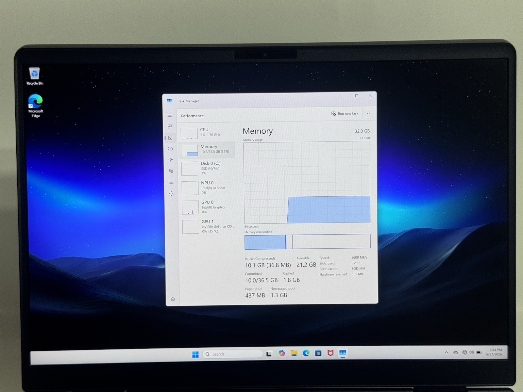Click the taskbar Search box
Viewport: 523px width, 392px height.
[232, 354]
